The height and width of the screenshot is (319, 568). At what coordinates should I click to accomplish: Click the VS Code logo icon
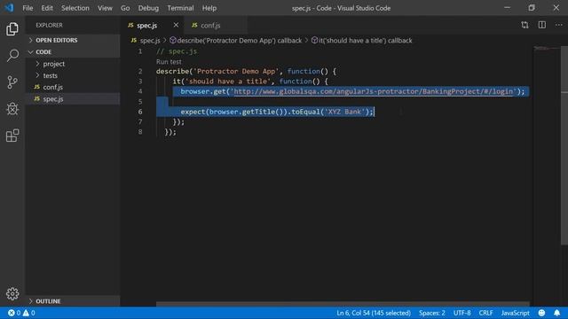[9, 8]
